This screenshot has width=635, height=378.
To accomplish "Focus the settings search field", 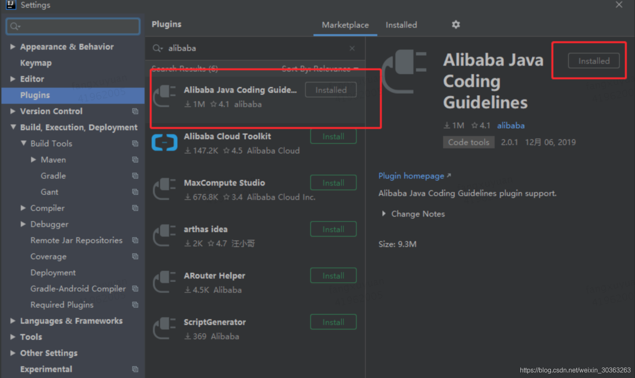I will pyautogui.click(x=73, y=26).
